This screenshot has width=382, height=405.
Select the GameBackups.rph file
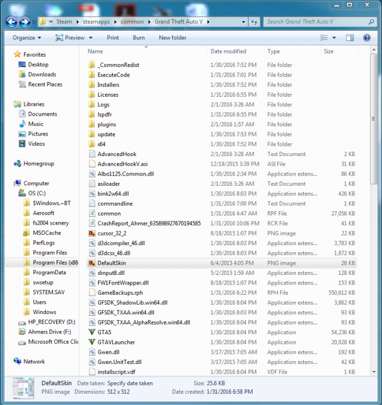tap(222, 293)
